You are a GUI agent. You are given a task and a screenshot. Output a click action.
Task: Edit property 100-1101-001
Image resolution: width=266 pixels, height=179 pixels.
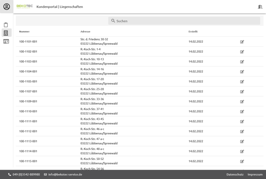[242, 42]
